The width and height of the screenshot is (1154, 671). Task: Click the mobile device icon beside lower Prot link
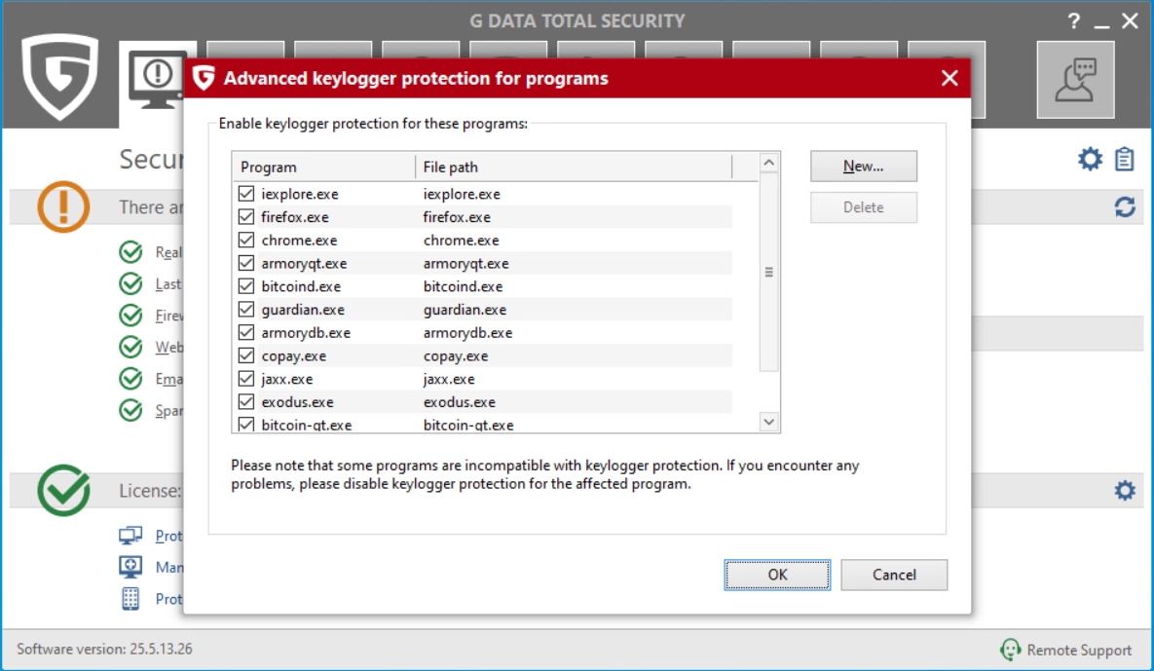(x=130, y=598)
